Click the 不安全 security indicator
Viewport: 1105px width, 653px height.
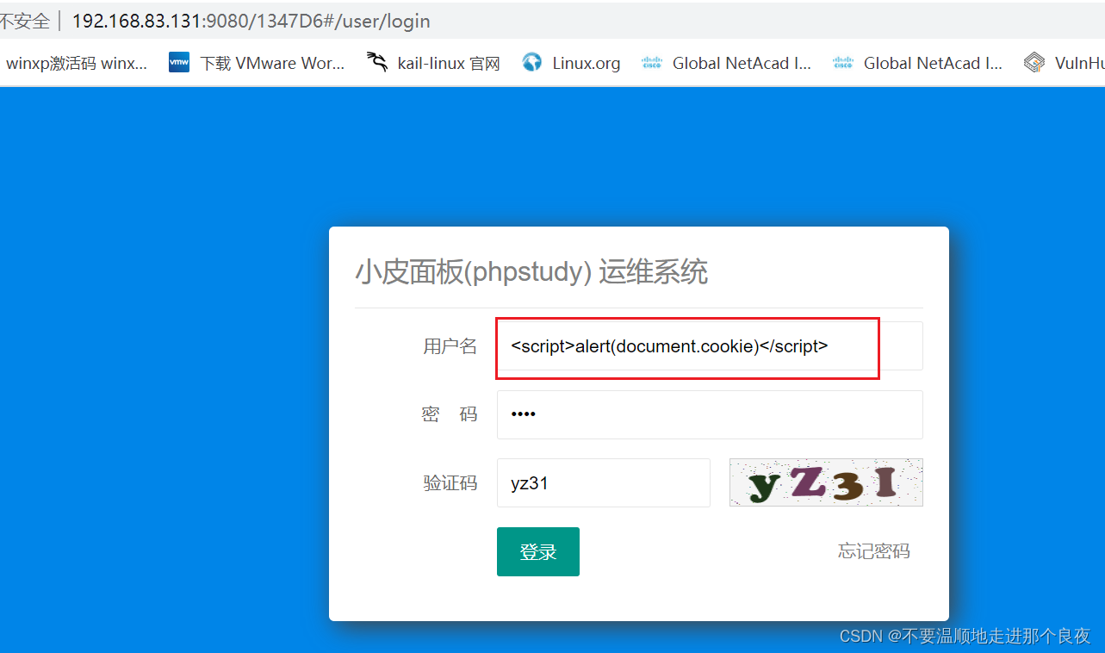26,20
